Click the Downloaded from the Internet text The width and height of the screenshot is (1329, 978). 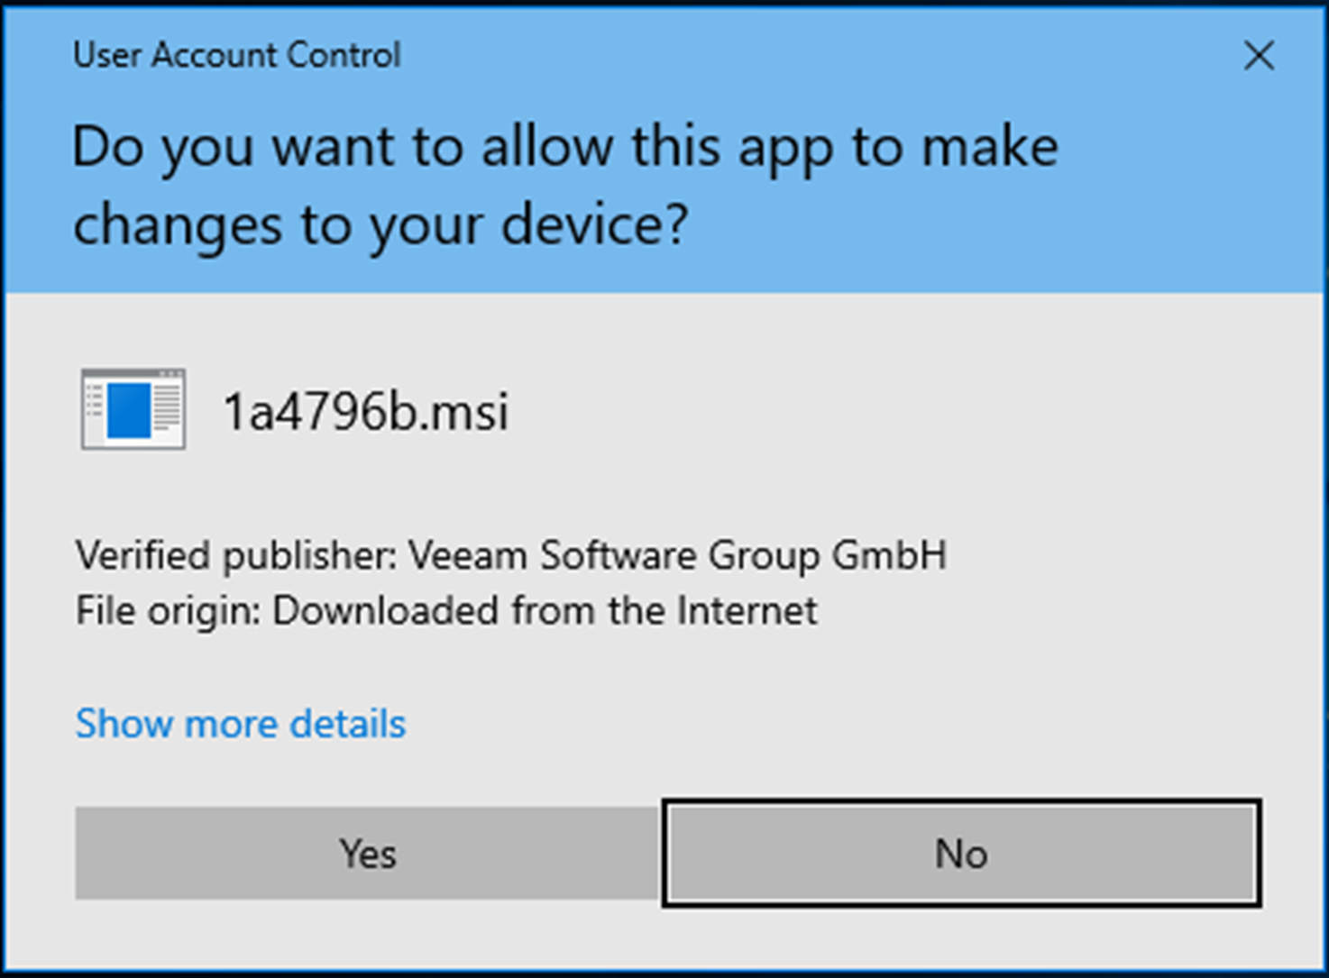pyautogui.click(x=545, y=610)
